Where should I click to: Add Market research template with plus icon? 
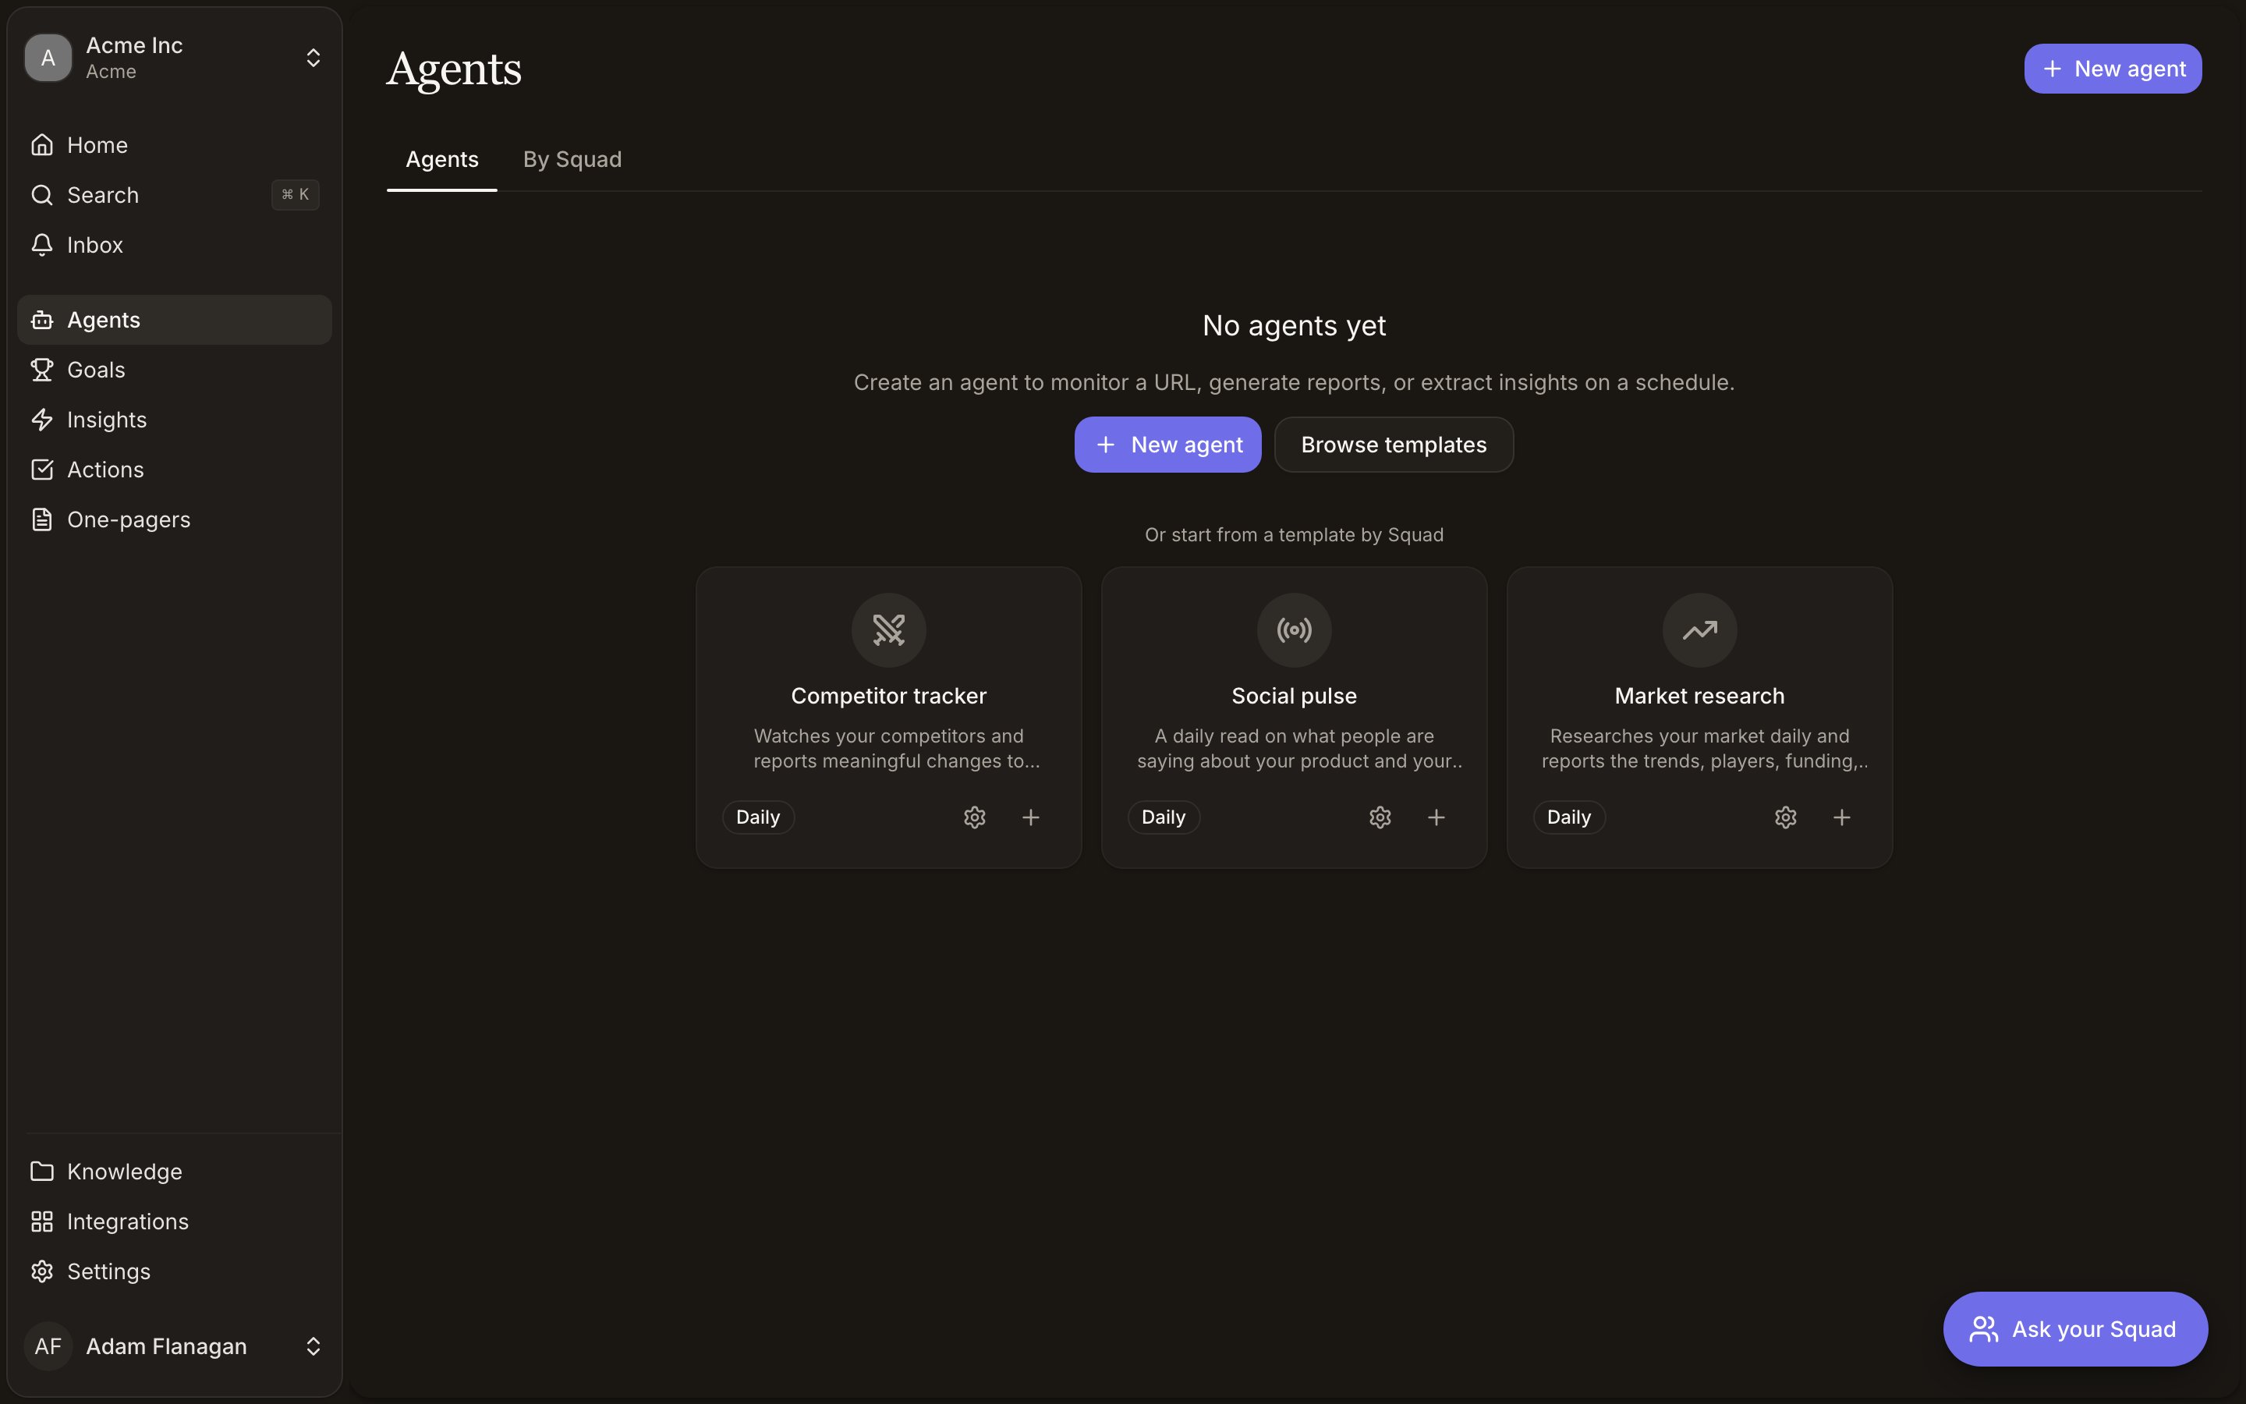[x=1841, y=817]
